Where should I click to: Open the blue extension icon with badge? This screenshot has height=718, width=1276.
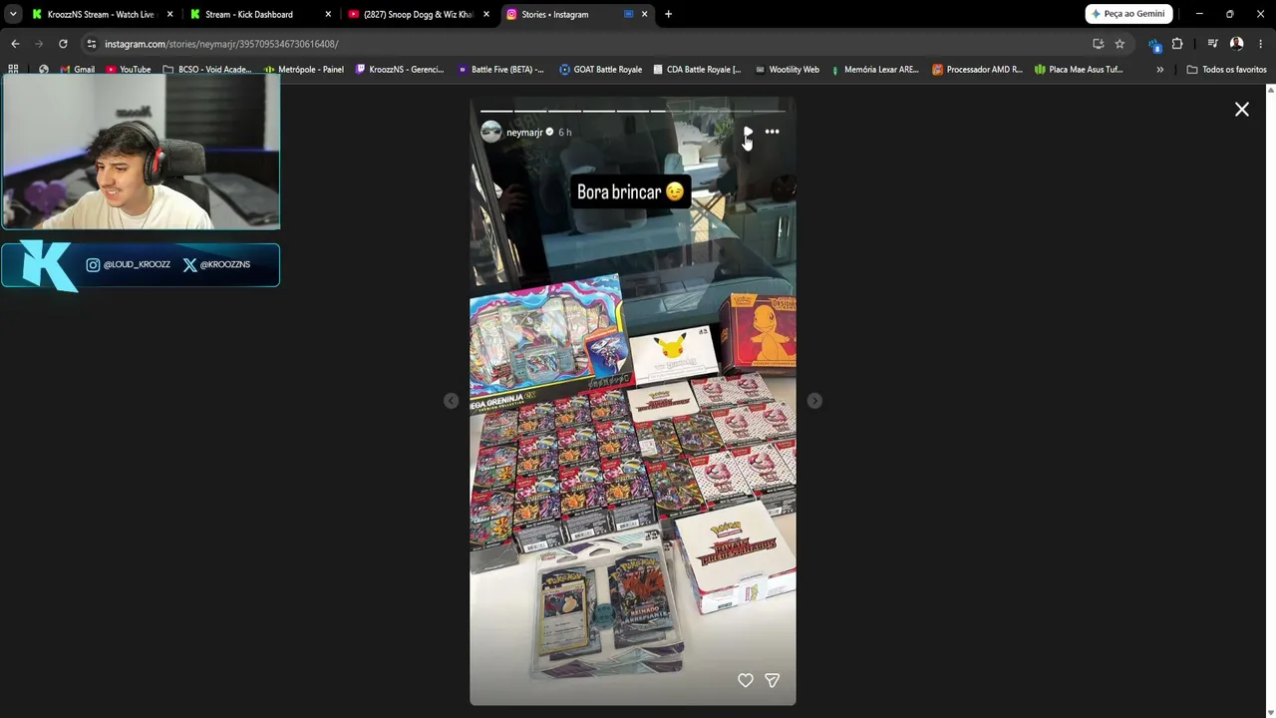[1154, 44]
